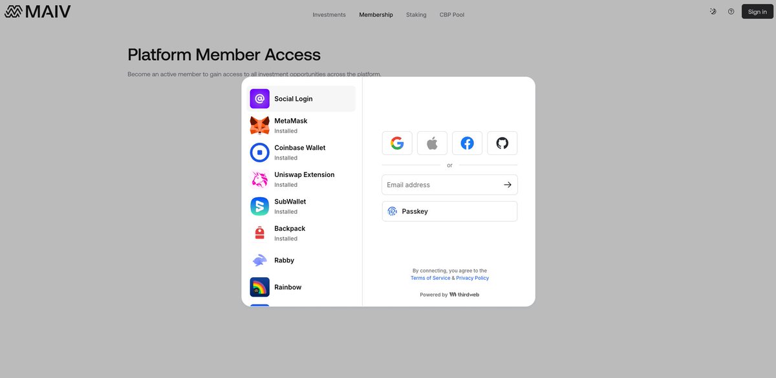Image resolution: width=776 pixels, height=378 pixels.
Task: Toggle the dark mode theme icon
Action: point(713,12)
